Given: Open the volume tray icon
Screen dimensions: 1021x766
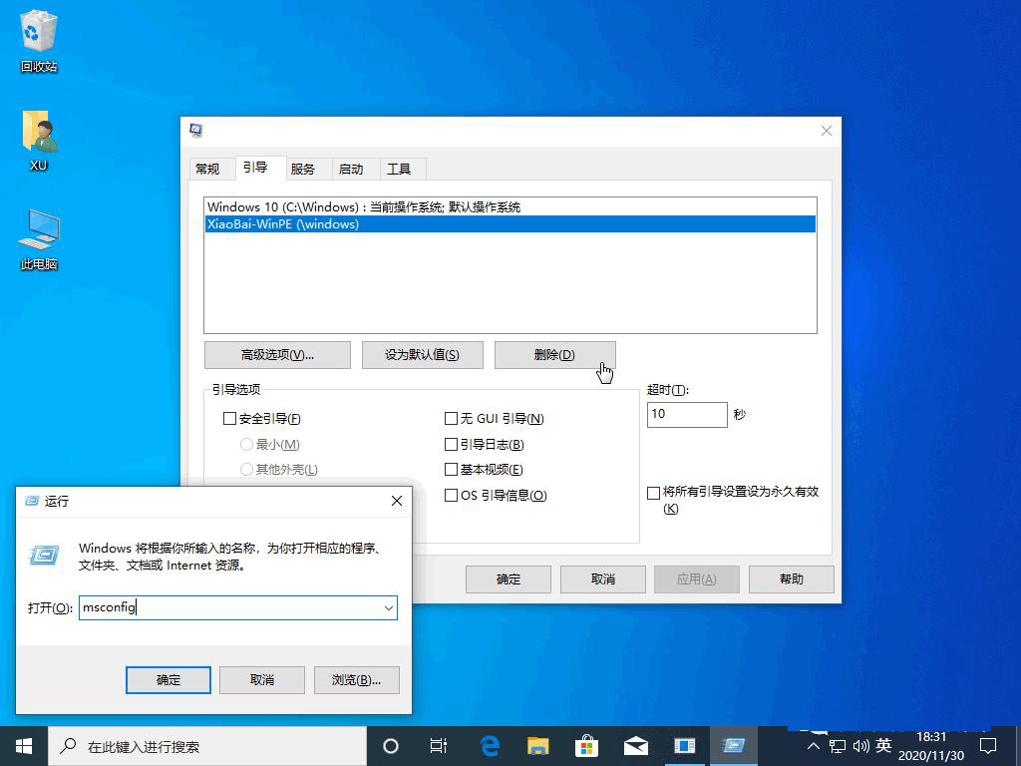Looking at the screenshot, I should tap(860, 746).
